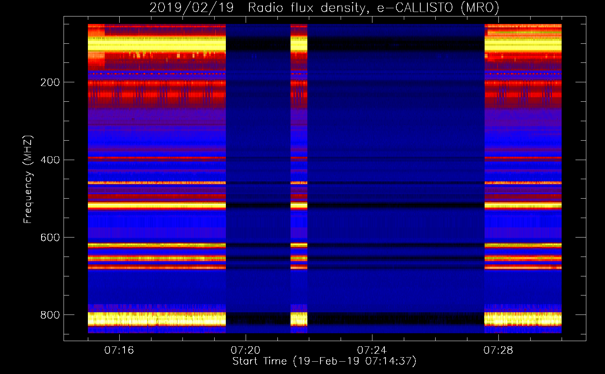Click the 800 frequency tick label

50,315
